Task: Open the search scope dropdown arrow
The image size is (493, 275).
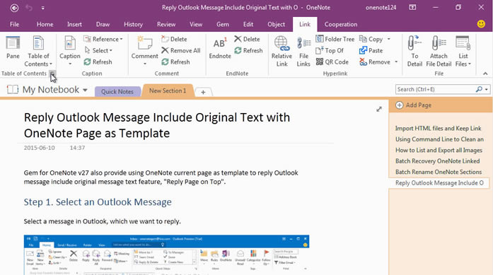Action: pos(487,89)
